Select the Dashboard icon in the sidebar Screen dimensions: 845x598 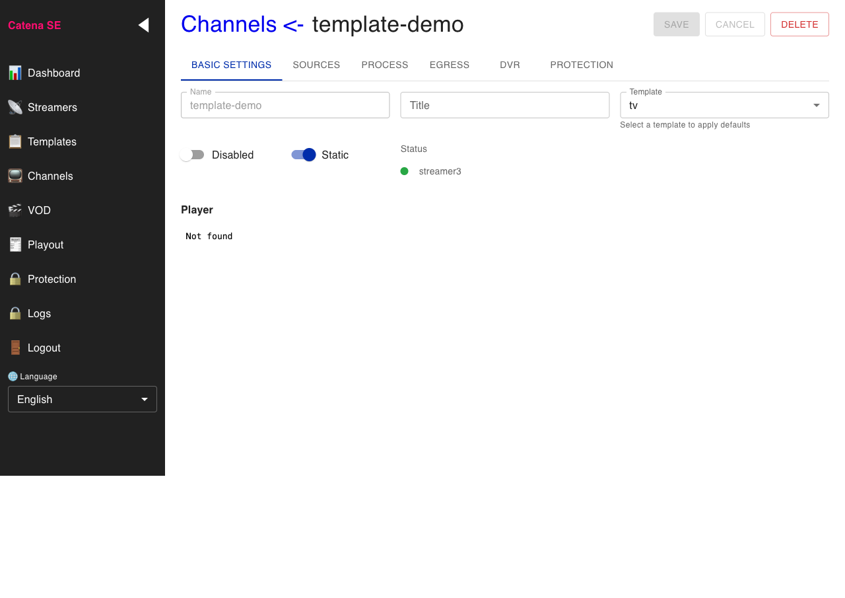[x=15, y=73]
